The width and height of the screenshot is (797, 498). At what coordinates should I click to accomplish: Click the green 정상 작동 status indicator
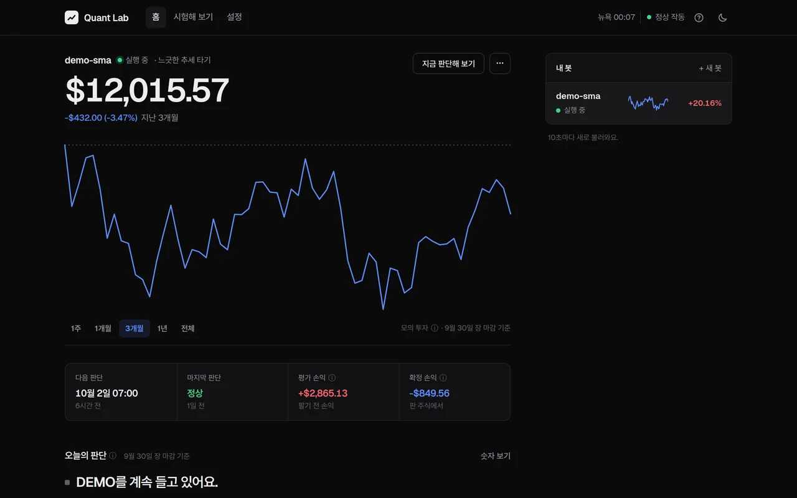pos(666,17)
